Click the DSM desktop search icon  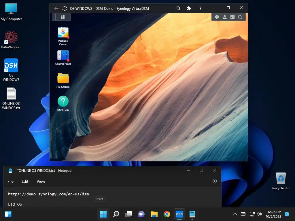click(x=240, y=17)
